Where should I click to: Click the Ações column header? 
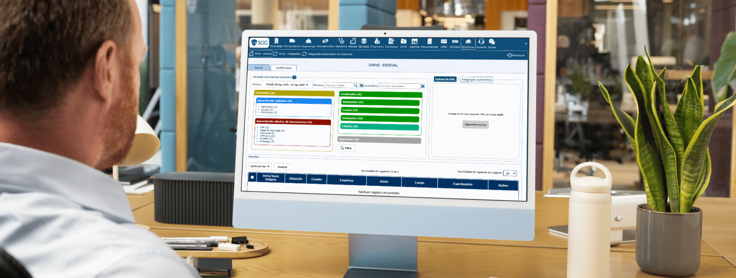pos(503,185)
